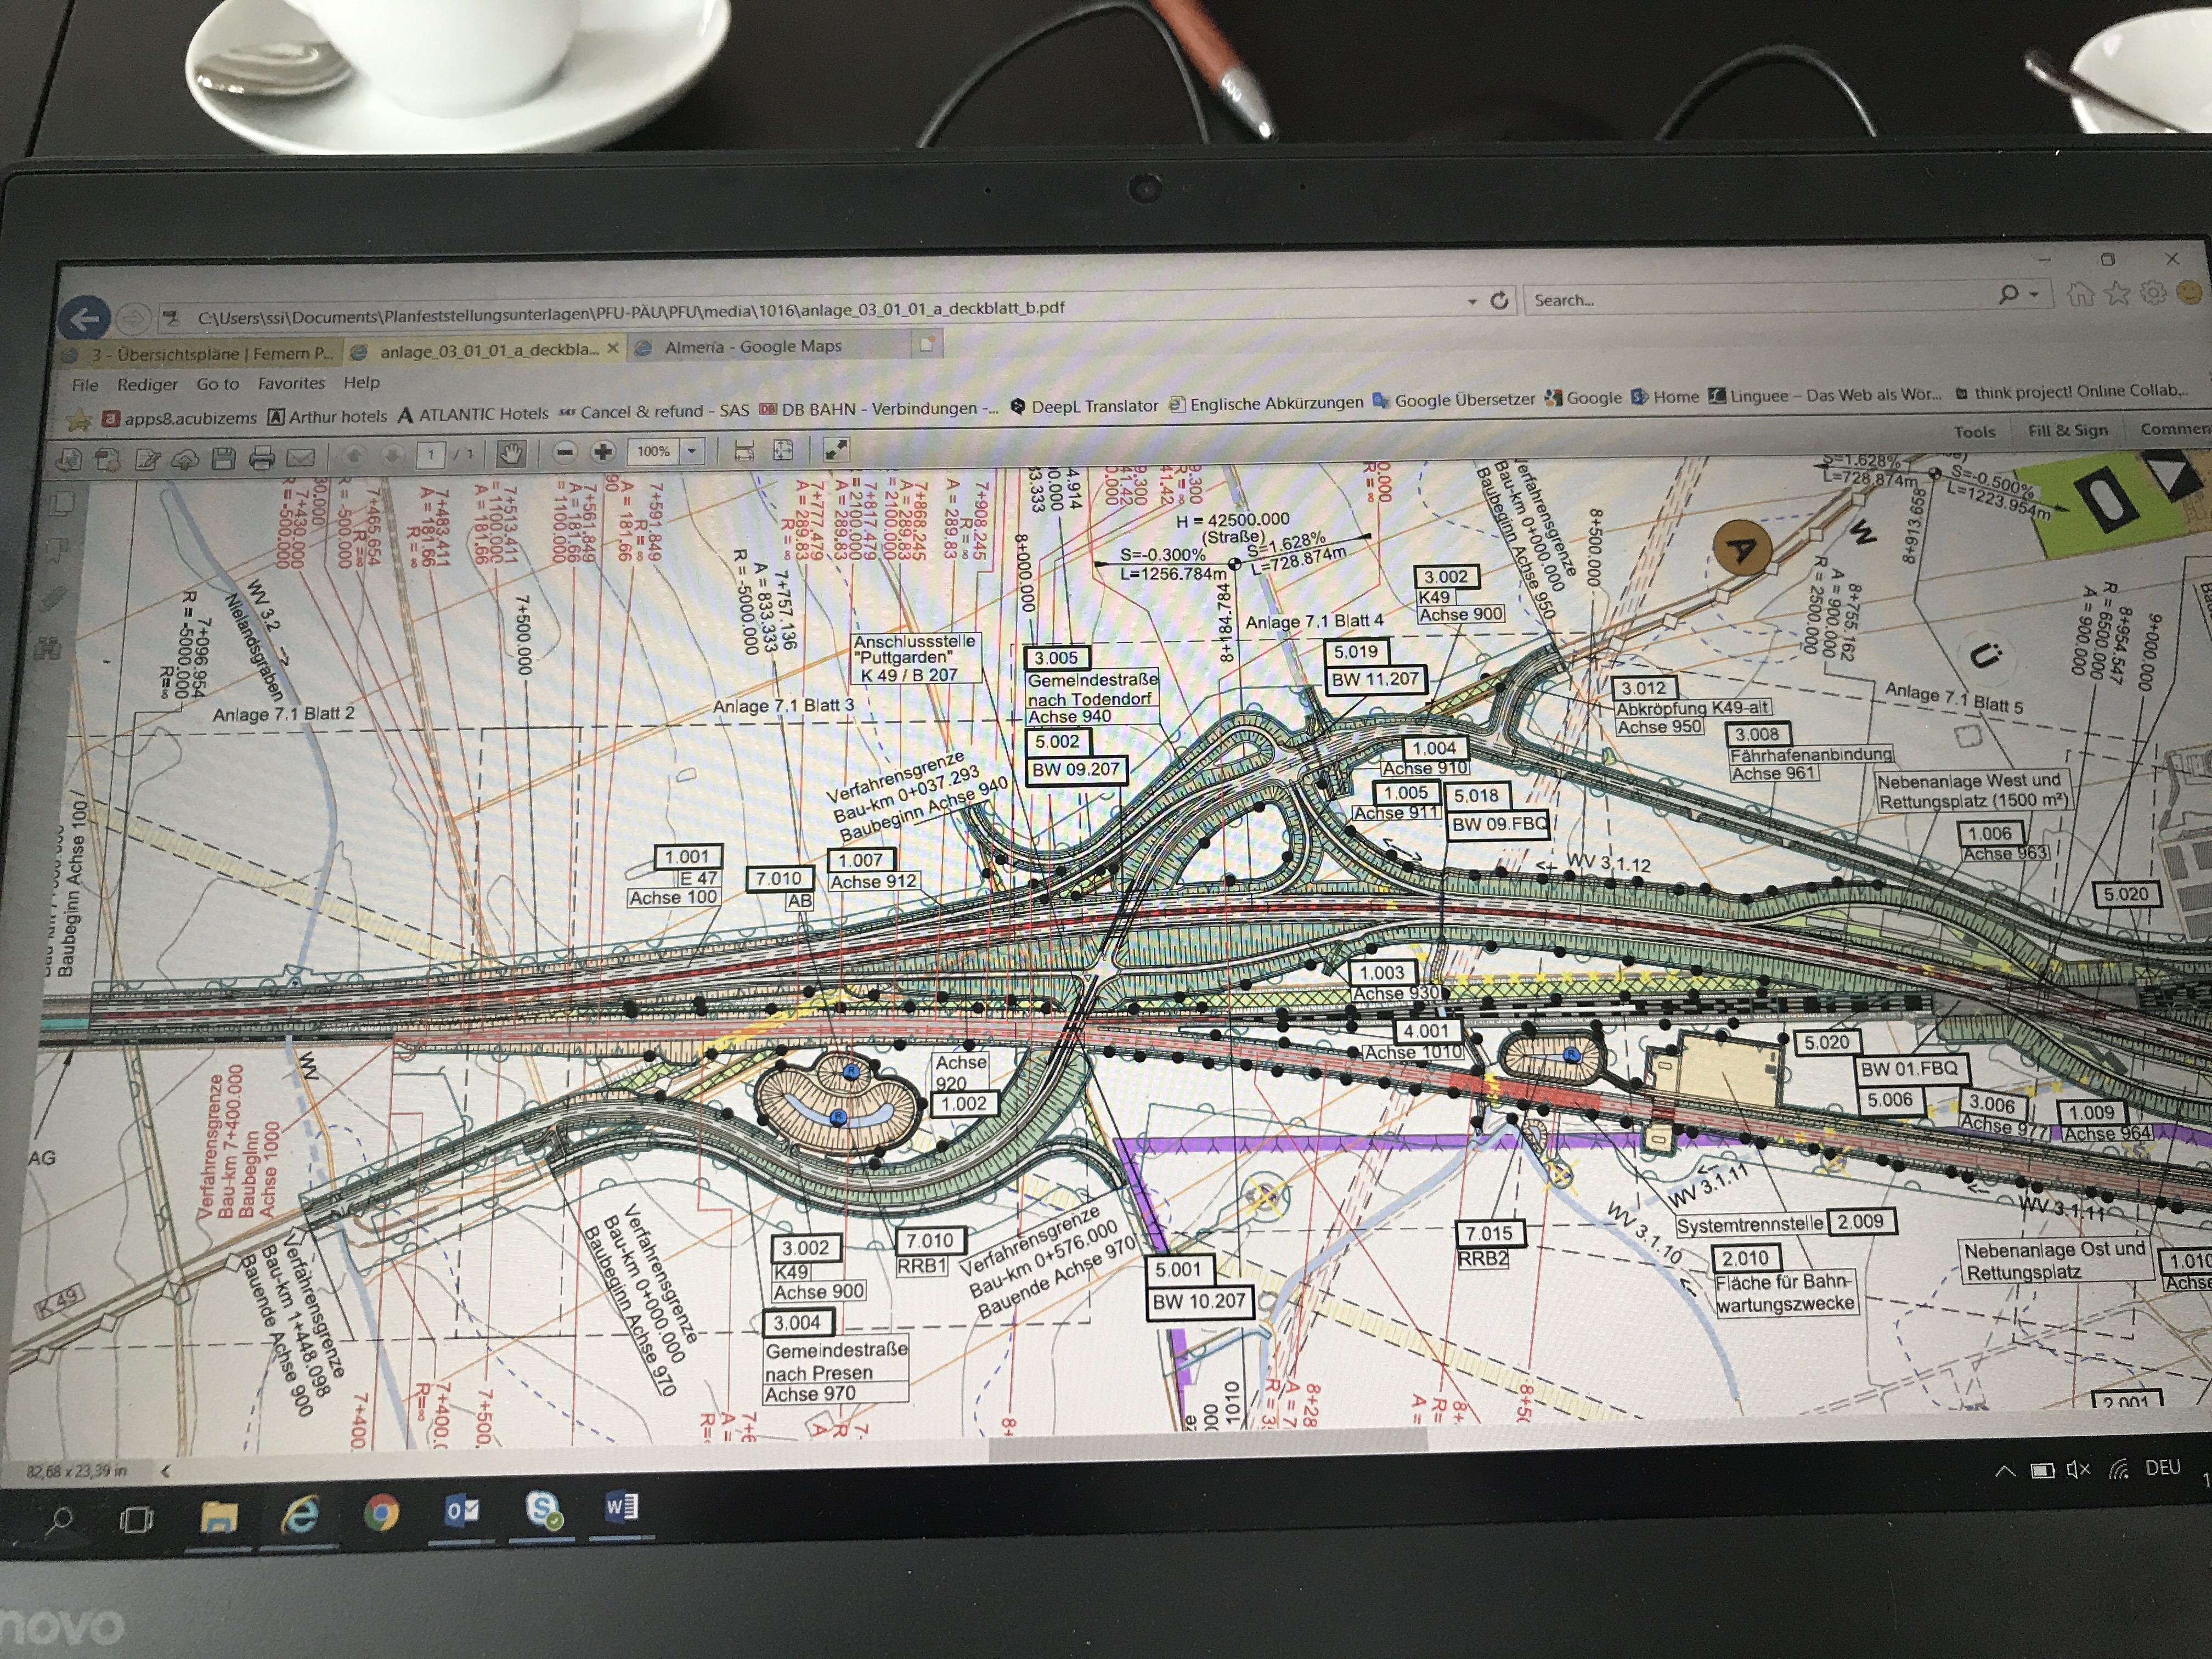Screen dimensions: 2212x1659
Task: Zoom in with the plus button
Action: click(x=602, y=452)
